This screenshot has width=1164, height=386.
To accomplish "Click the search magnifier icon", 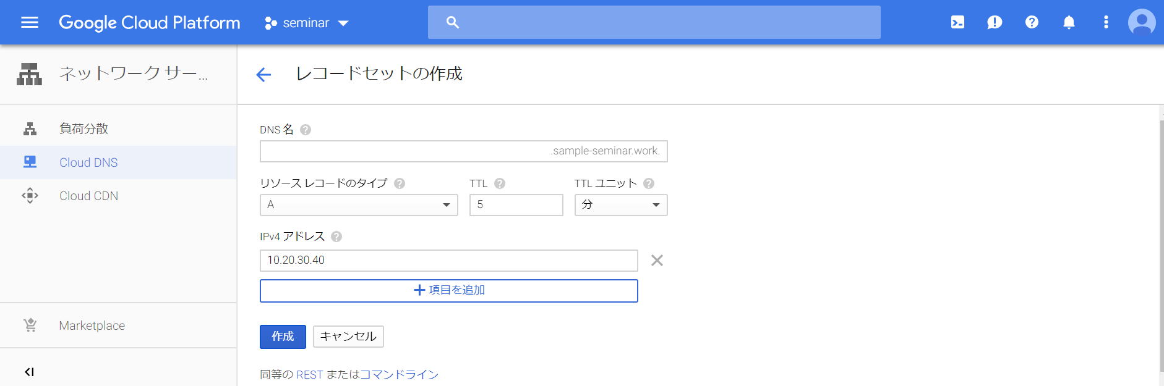I will [x=452, y=23].
